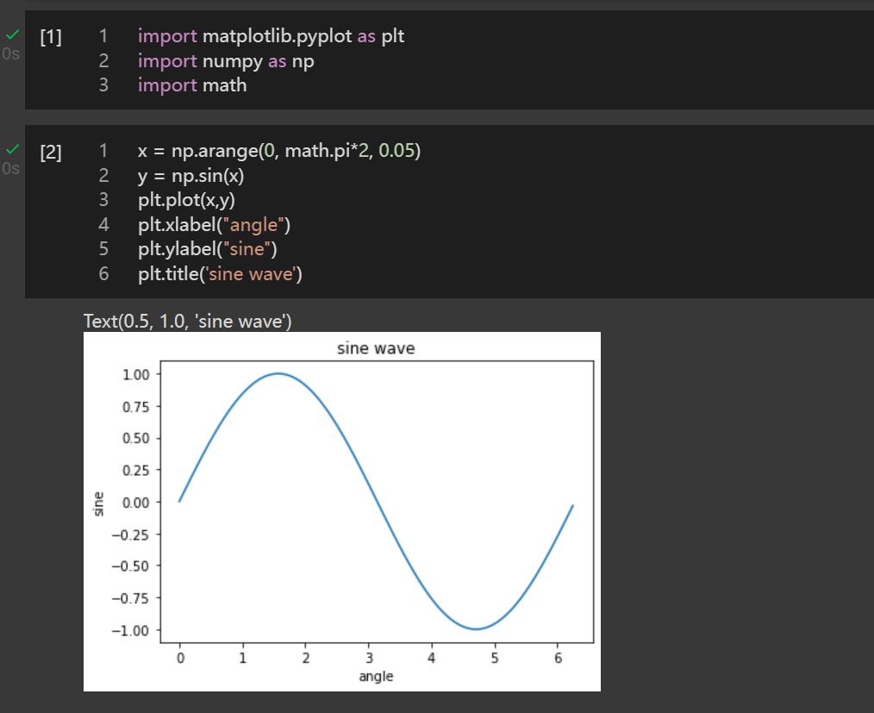Click the −0.50 y-axis tick label
874x713 pixels.
[x=130, y=566]
